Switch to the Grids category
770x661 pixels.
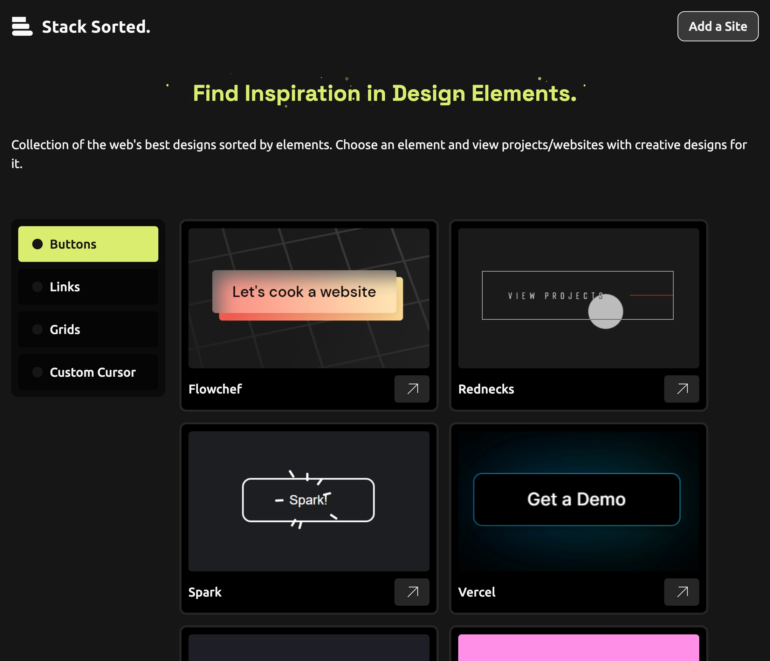88,329
